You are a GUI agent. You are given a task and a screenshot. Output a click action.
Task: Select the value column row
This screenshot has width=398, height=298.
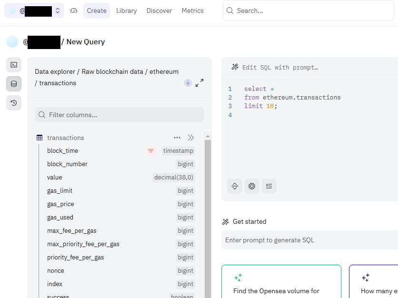click(121, 178)
